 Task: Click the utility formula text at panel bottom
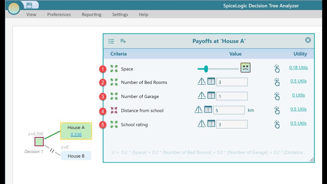[208, 152]
